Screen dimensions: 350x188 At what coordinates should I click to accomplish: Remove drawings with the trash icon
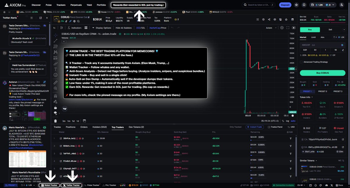[55, 121]
